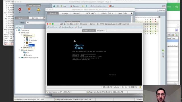
Task: Select Chassis 1 in the tree
Action: [30, 35]
